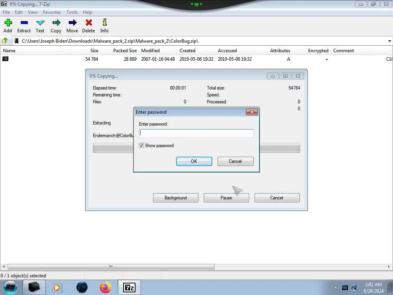Click the address bar path text
The width and height of the screenshot is (393, 295).
pos(110,41)
